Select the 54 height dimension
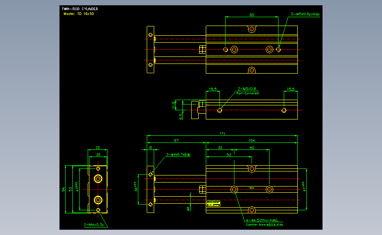This screenshot has width=382, height=235. point(63,190)
